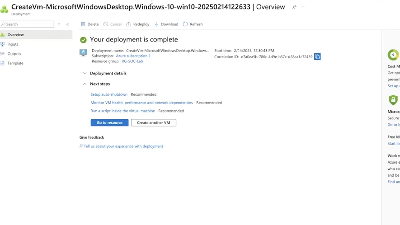This screenshot has width=400, height=225.
Task: Click the green deployment complete checkmark
Action: (83, 40)
